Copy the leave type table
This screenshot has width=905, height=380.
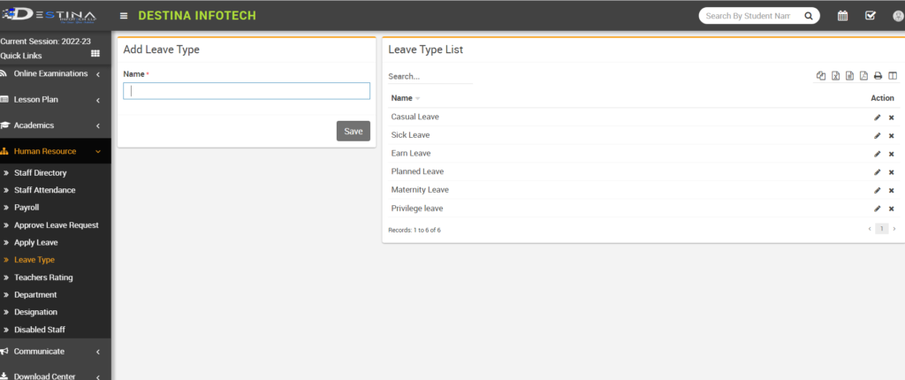(x=821, y=77)
